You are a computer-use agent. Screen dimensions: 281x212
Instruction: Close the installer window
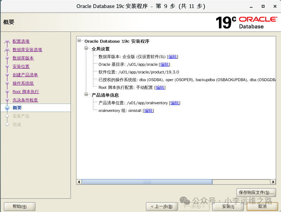pos(275,6)
